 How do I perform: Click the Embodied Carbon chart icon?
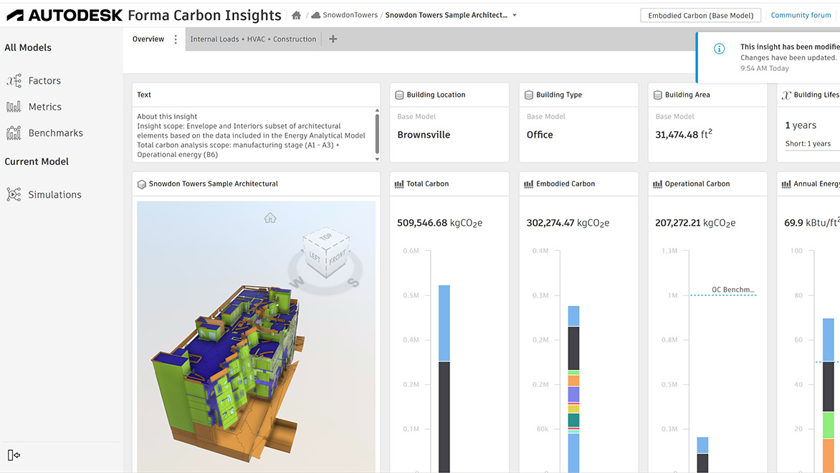529,184
